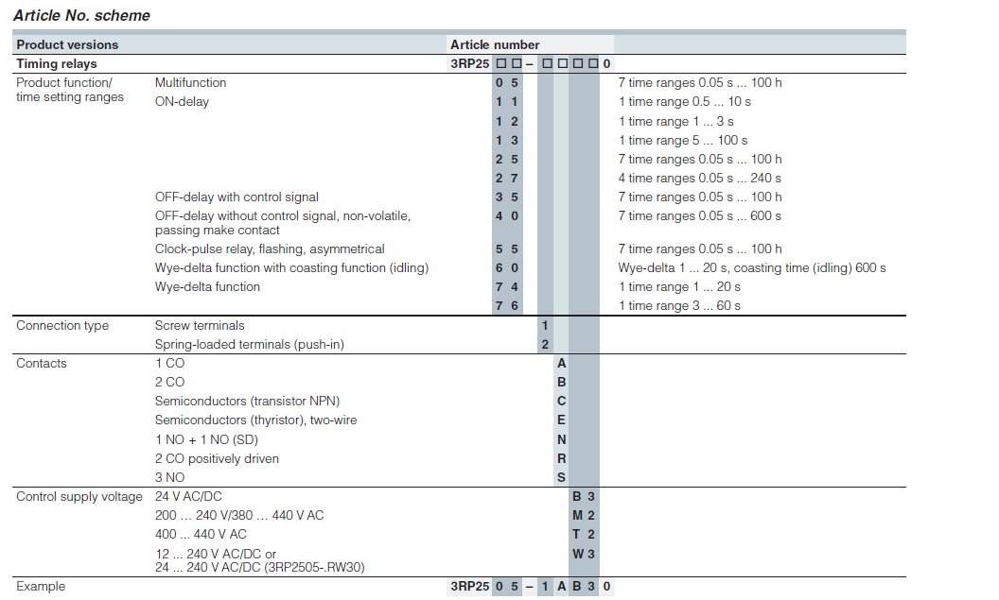The height and width of the screenshot is (600, 999).
Task: Click code "2" beside Spring-loaded terminals
Action: tap(545, 345)
